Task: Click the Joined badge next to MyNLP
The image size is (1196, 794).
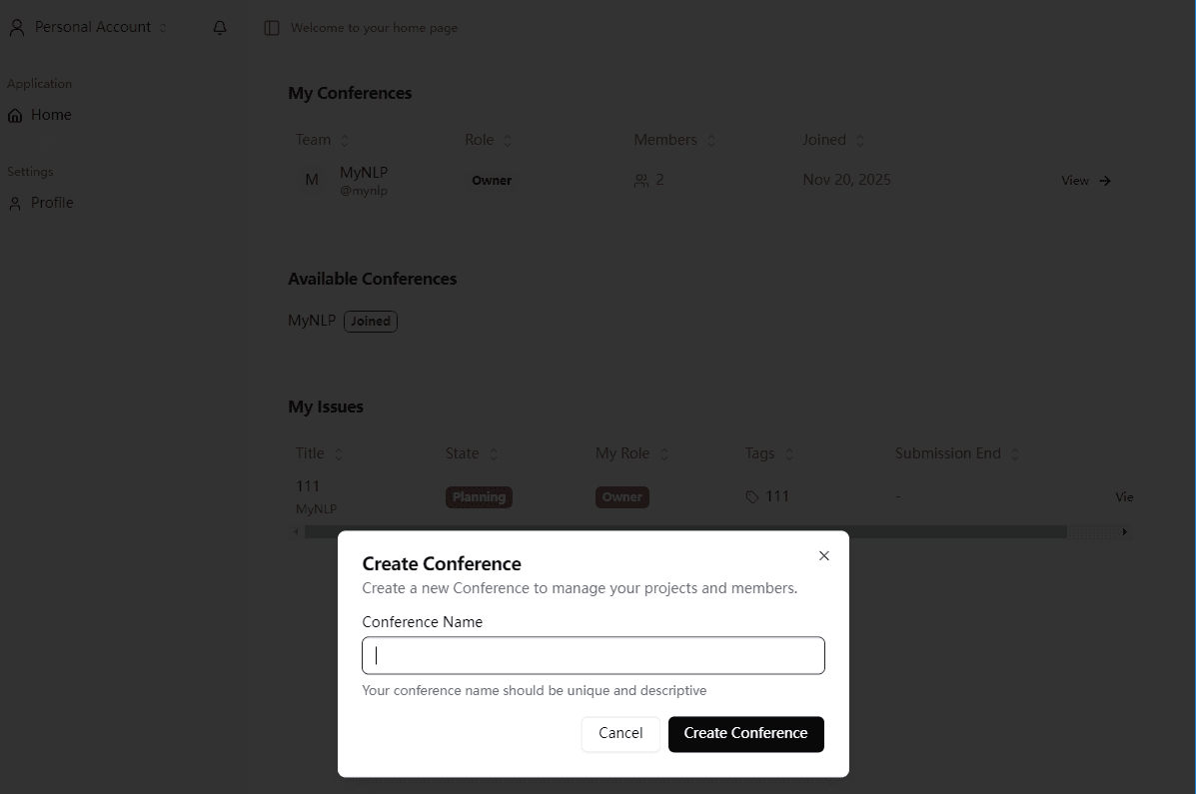Action: pyautogui.click(x=370, y=321)
